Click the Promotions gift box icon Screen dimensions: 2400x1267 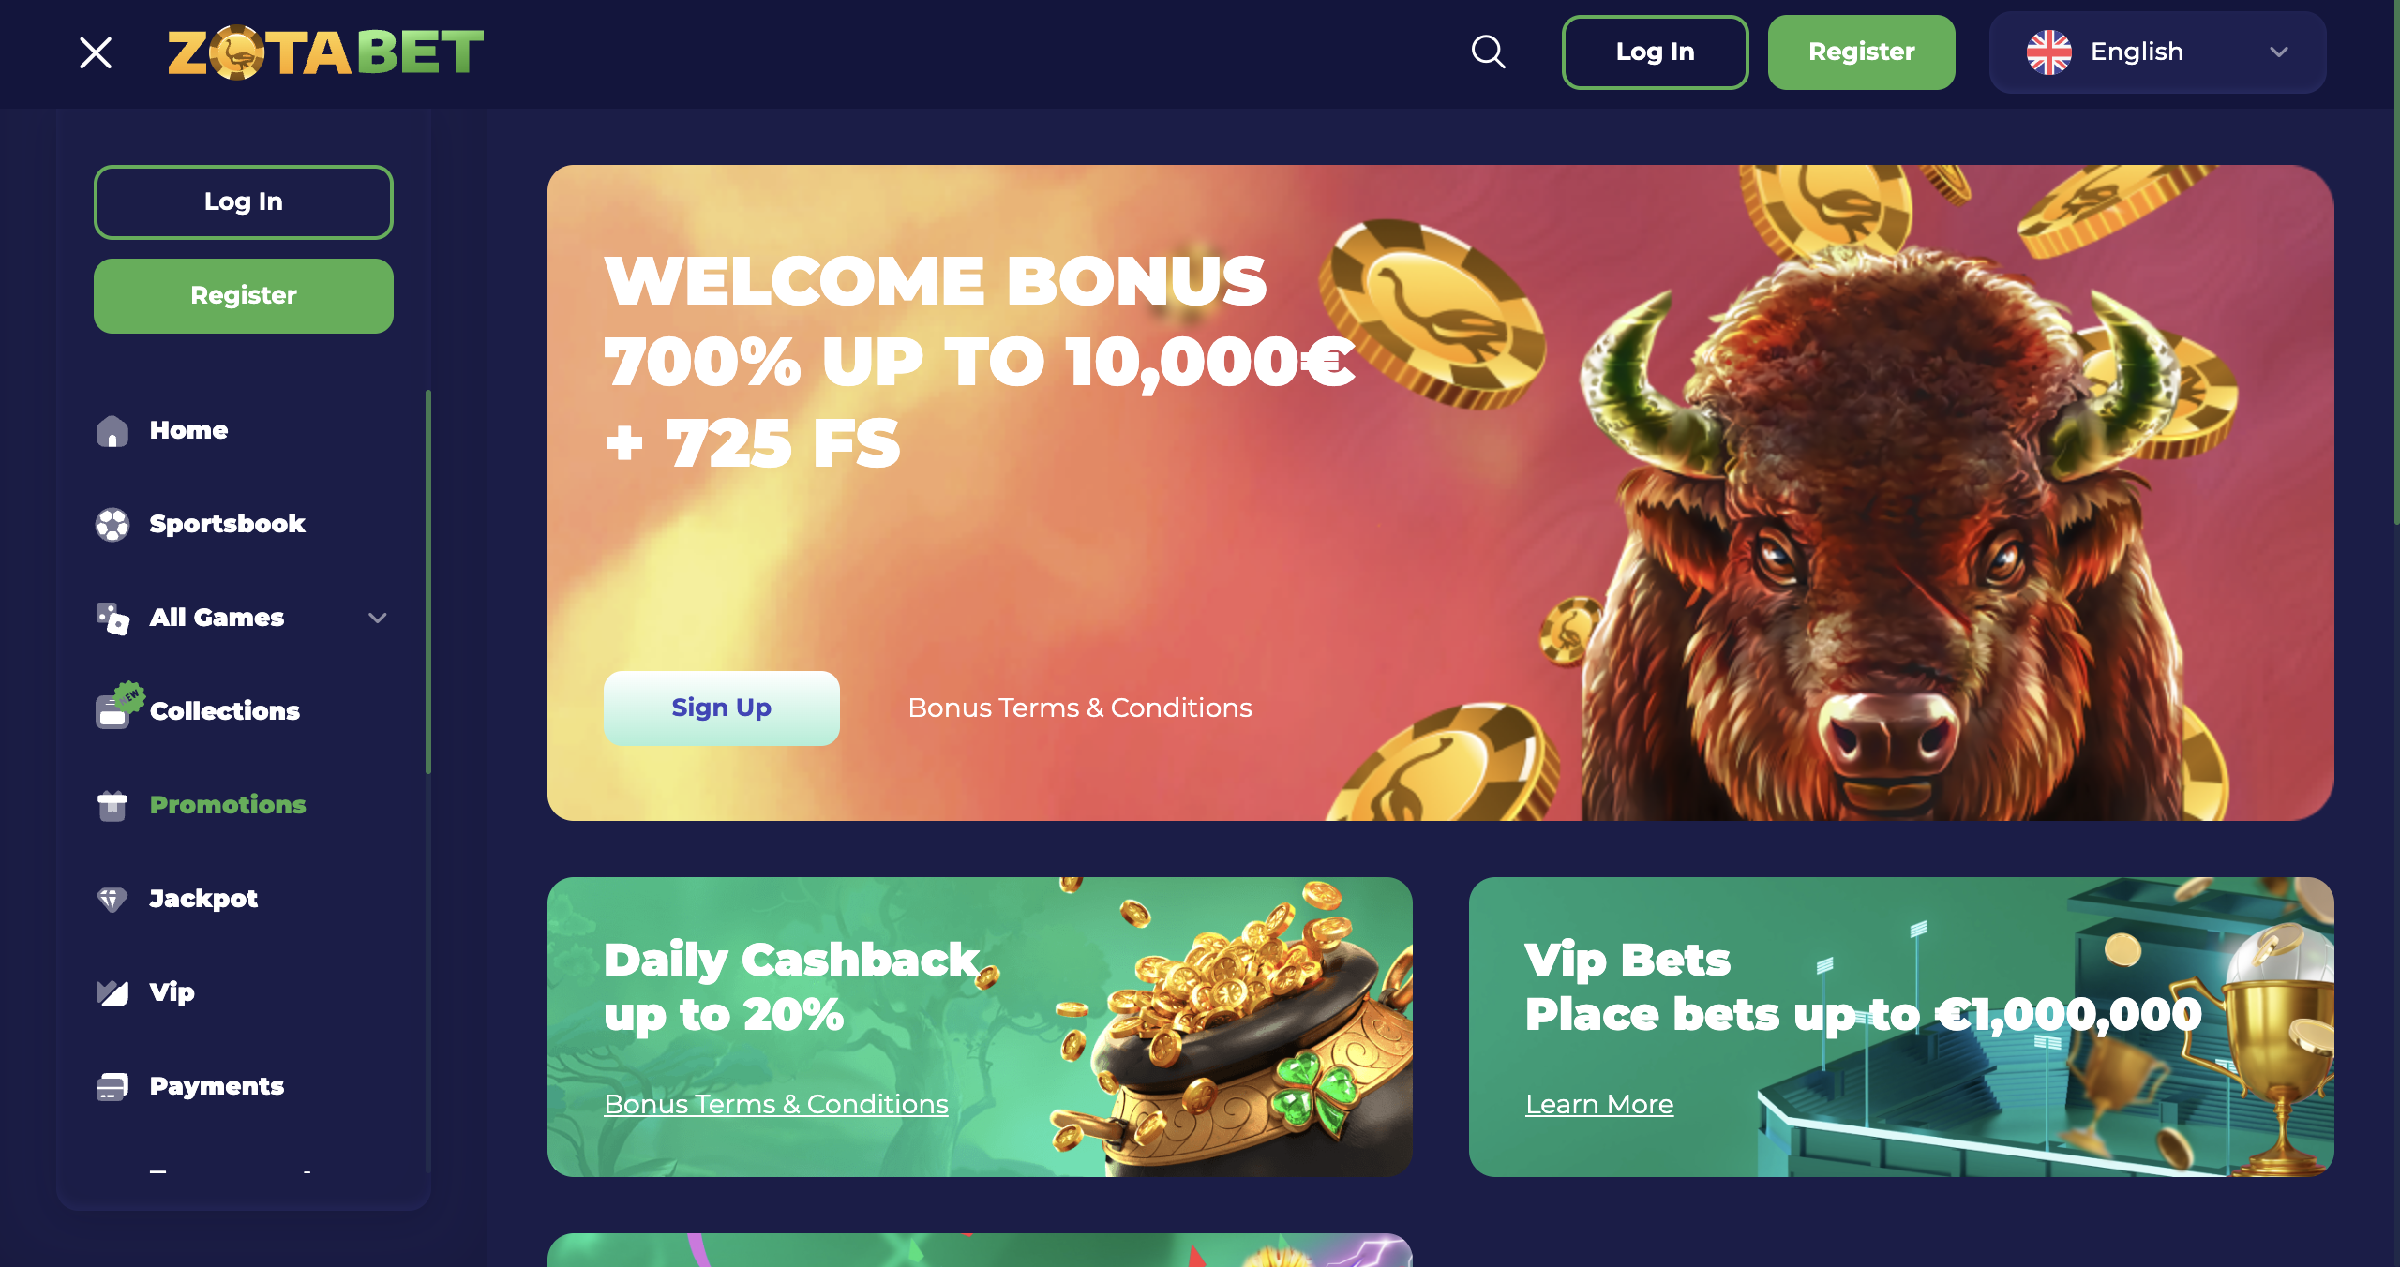point(112,806)
